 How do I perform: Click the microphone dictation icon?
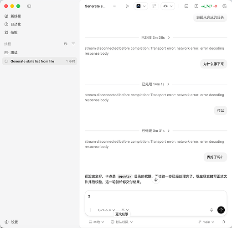(211, 210)
